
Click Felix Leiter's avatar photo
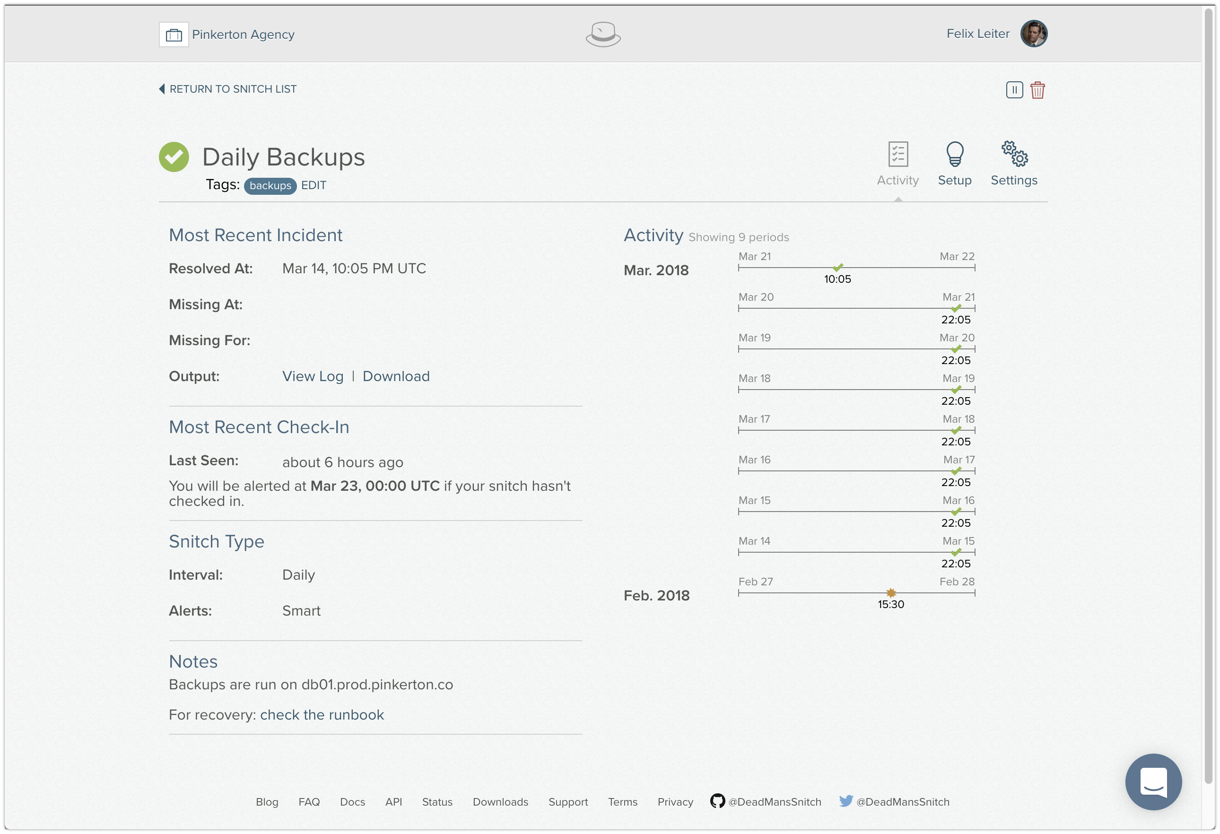click(x=1033, y=34)
